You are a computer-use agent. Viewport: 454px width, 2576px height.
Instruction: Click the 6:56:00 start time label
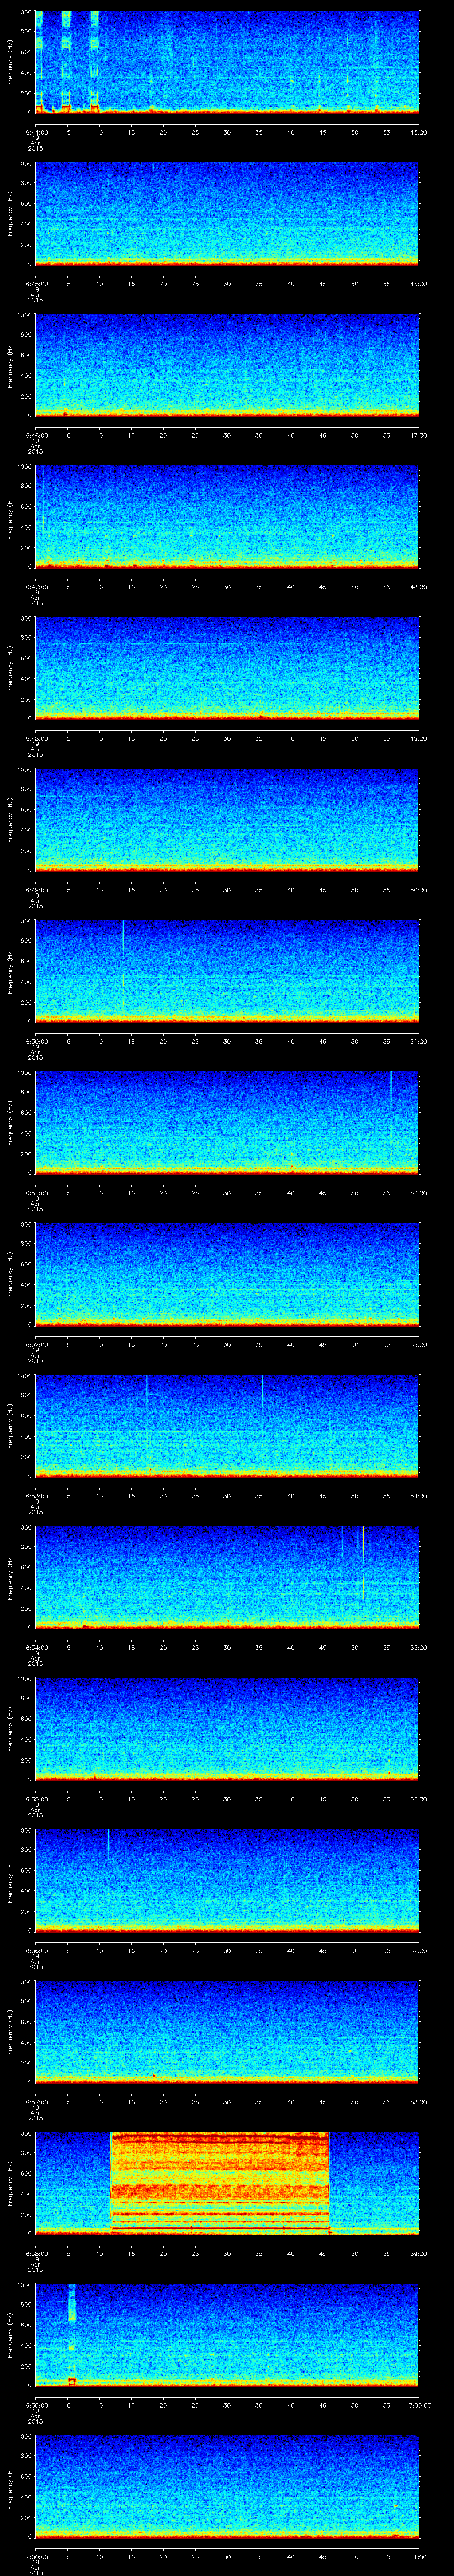pyautogui.click(x=36, y=1950)
